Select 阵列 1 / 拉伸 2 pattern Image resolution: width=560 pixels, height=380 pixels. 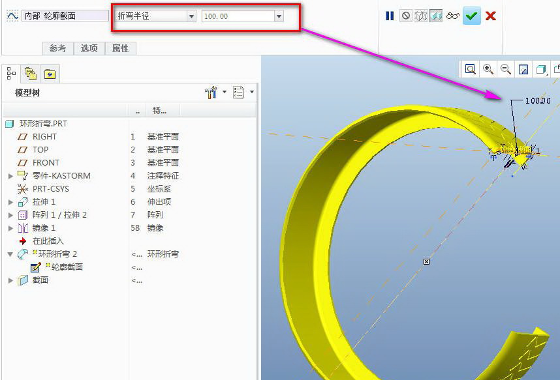coord(59,215)
